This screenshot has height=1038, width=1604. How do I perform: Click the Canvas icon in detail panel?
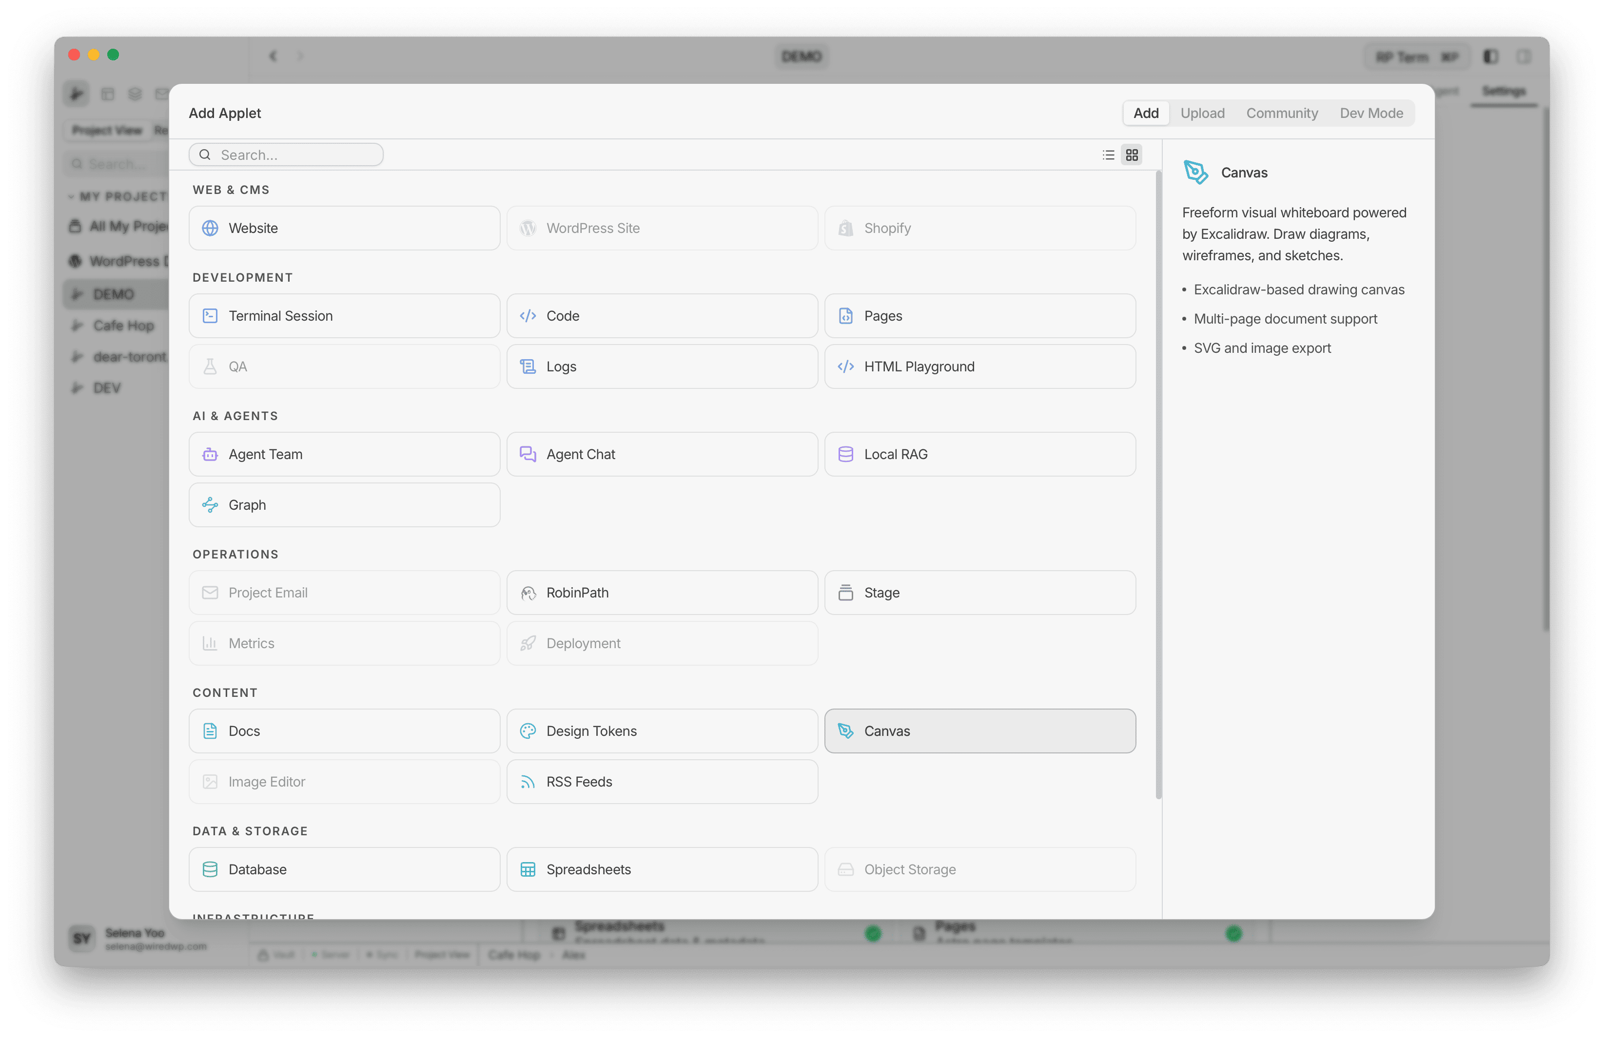click(x=1196, y=173)
